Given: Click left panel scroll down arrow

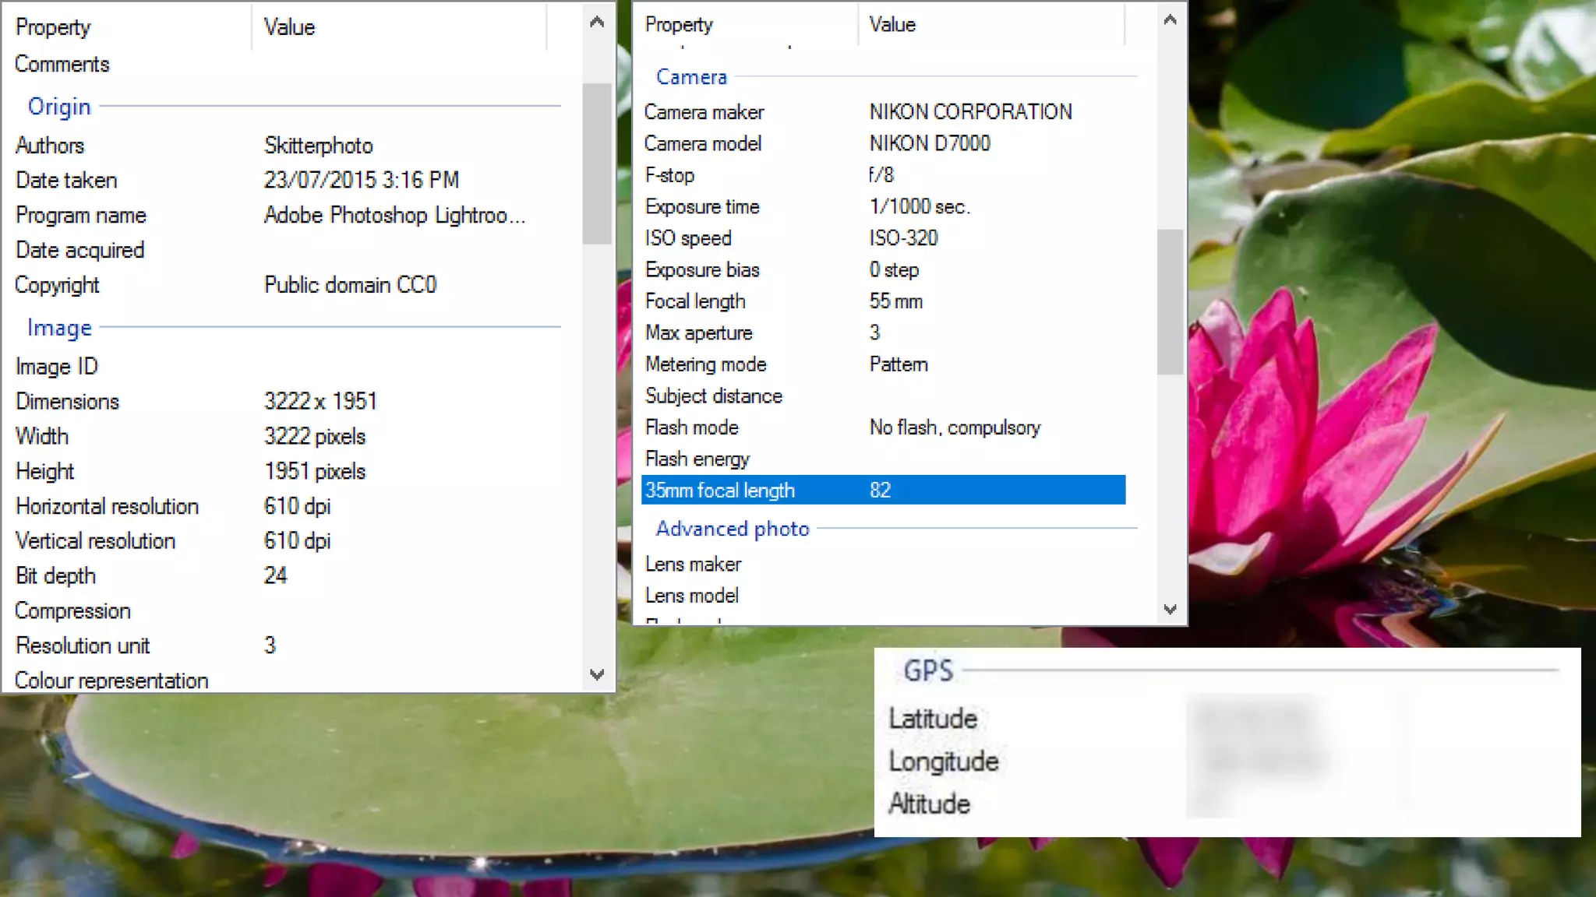Looking at the screenshot, I should tap(597, 674).
